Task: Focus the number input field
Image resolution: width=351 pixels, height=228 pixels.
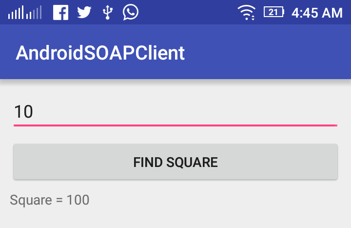Action: click(175, 112)
